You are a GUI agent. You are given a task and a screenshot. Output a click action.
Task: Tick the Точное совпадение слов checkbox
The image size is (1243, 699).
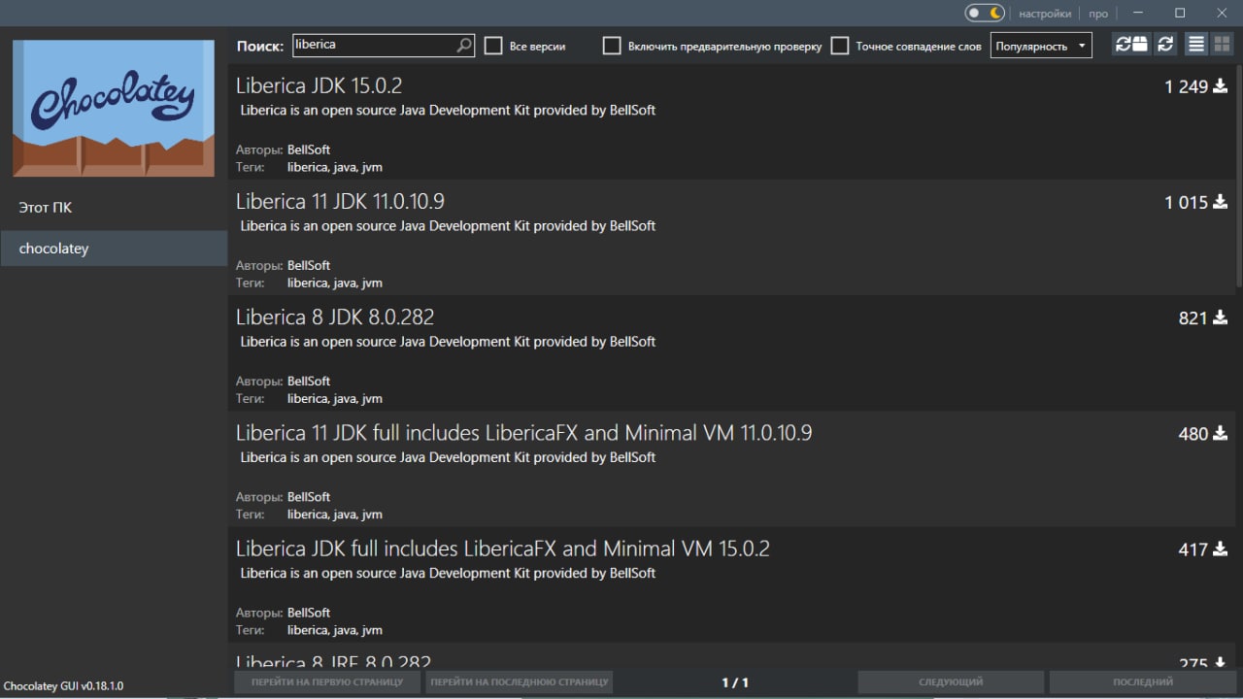(x=840, y=46)
